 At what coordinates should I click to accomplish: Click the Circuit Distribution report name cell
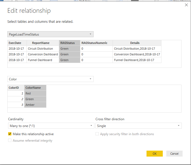(x=43, y=49)
